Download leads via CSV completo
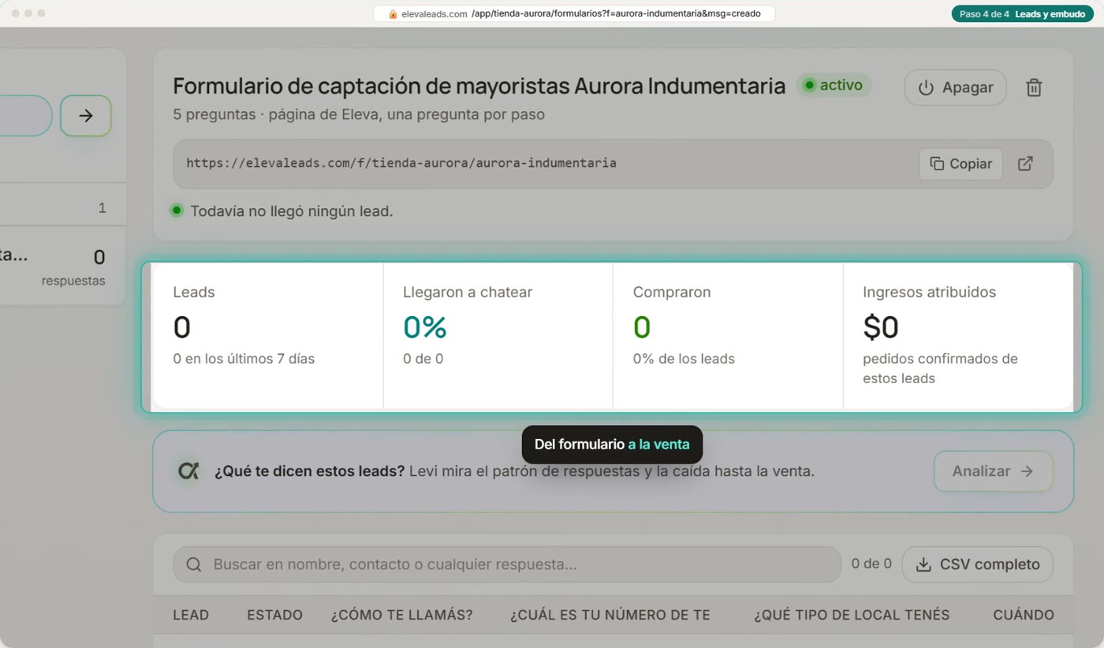1104x648 pixels. tap(977, 564)
